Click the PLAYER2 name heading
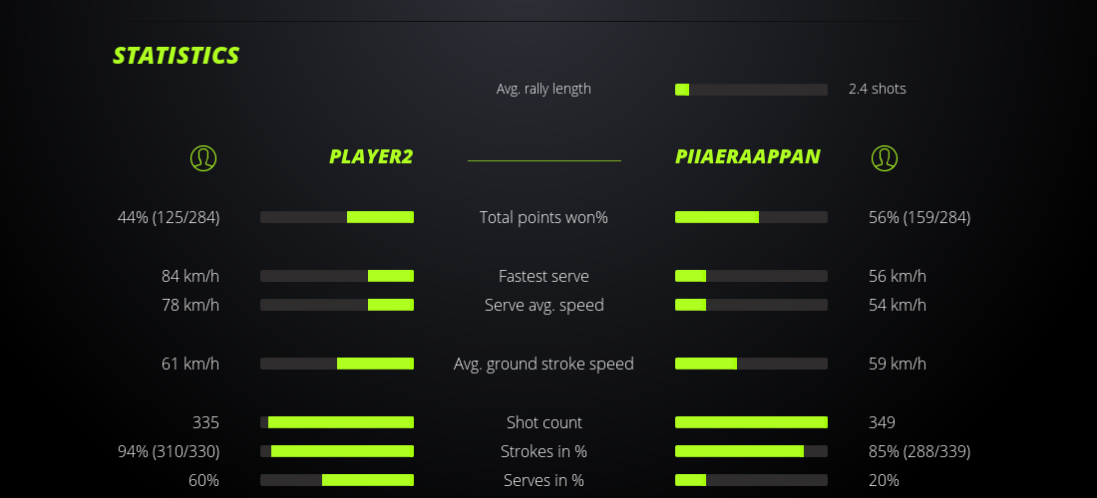The width and height of the screenshot is (1097, 498). pos(371,156)
